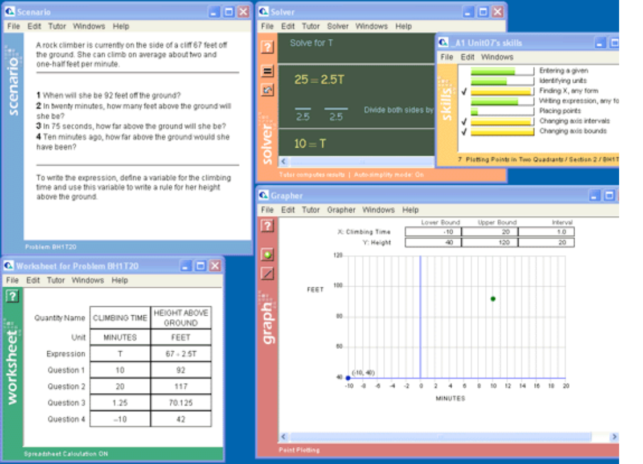643x464 pixels.
Task: Click the Solver horizontal scrollbar left arrow
Action: (x=284, y=162)
